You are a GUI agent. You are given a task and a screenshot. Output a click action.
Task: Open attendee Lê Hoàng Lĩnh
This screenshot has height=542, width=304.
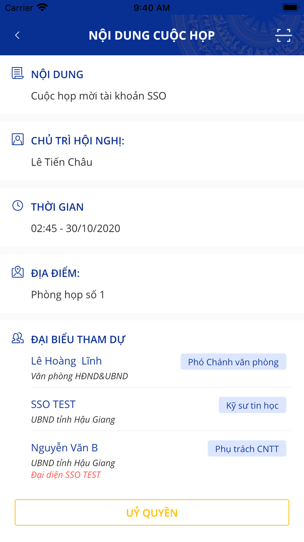[66, 360]
